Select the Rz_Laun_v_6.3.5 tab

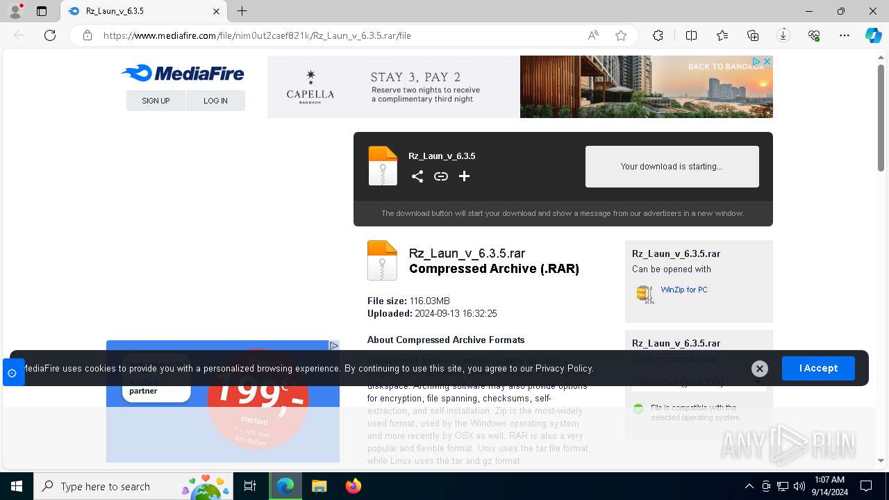(144, 11)
